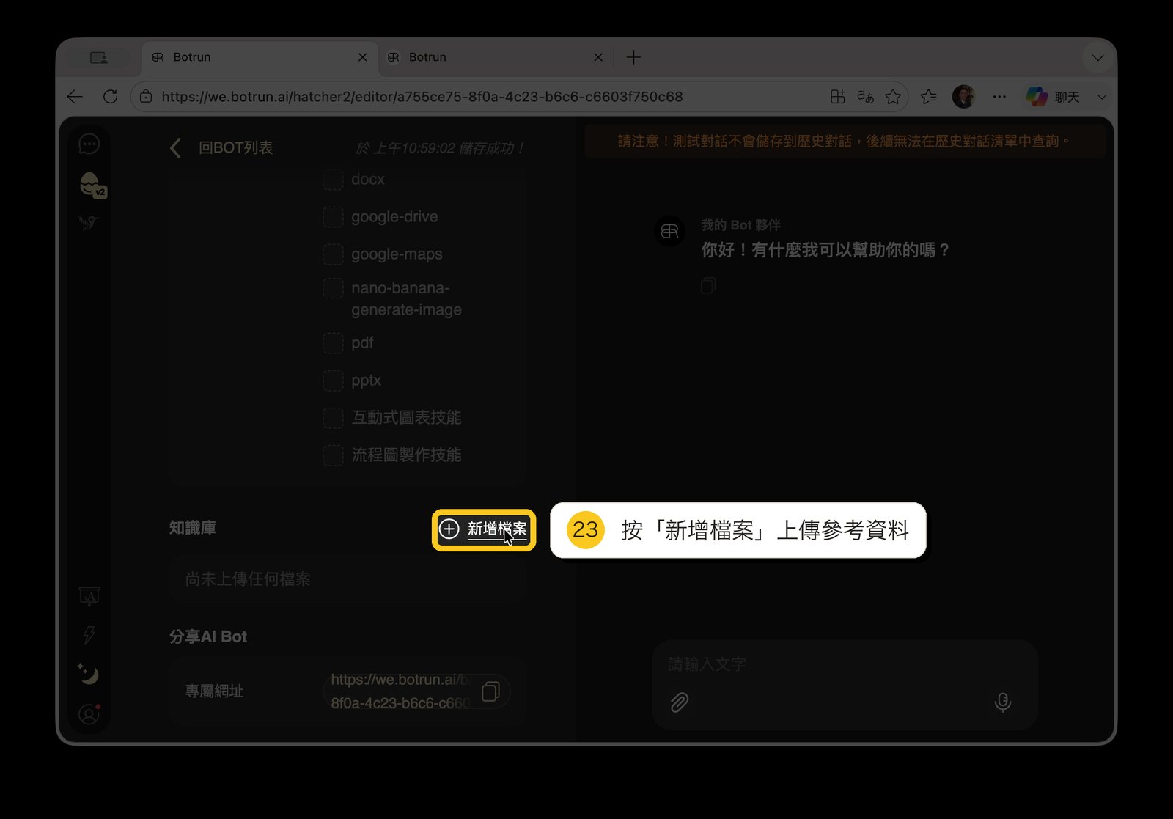Screen dimensions: 1173x819
Task: Switch to the first Botrun tab
Action: (260, 57)
